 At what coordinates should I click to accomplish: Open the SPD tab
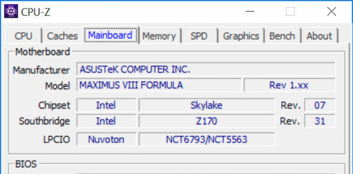pyautogui.click(x=199, y=36)
